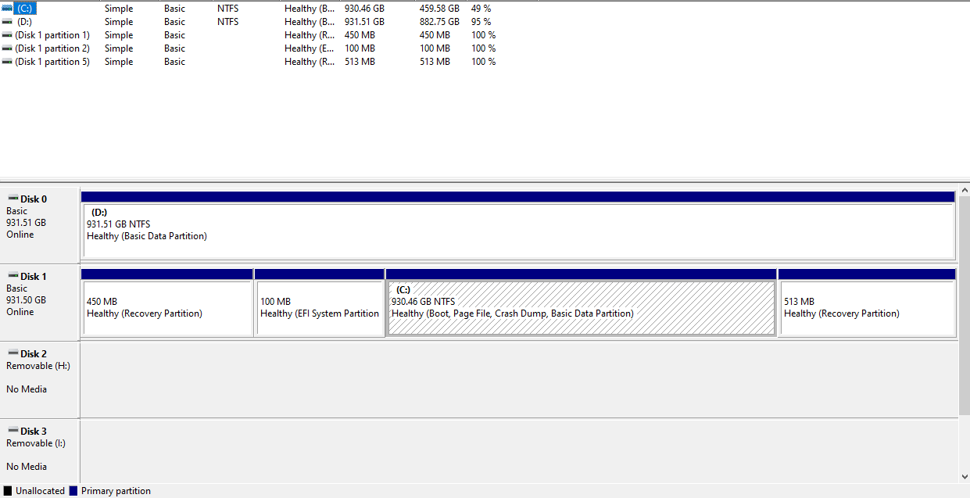Select the 450 MB Recovery Partition block

(x=167, y=307)
